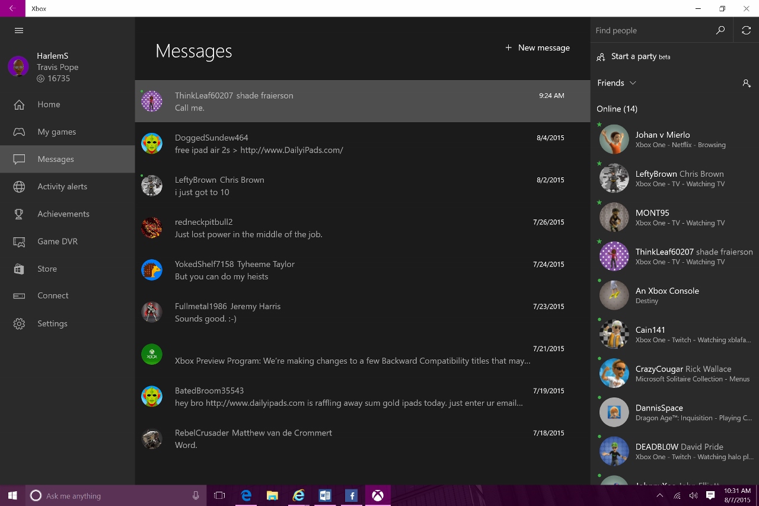This screenshot has height=506, width=759.
Task: Collapse the navigation pane with the hamburger icon
Action: tap(18, 30)
